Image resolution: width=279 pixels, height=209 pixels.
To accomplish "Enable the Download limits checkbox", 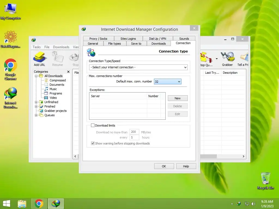I will click(93, 125).
